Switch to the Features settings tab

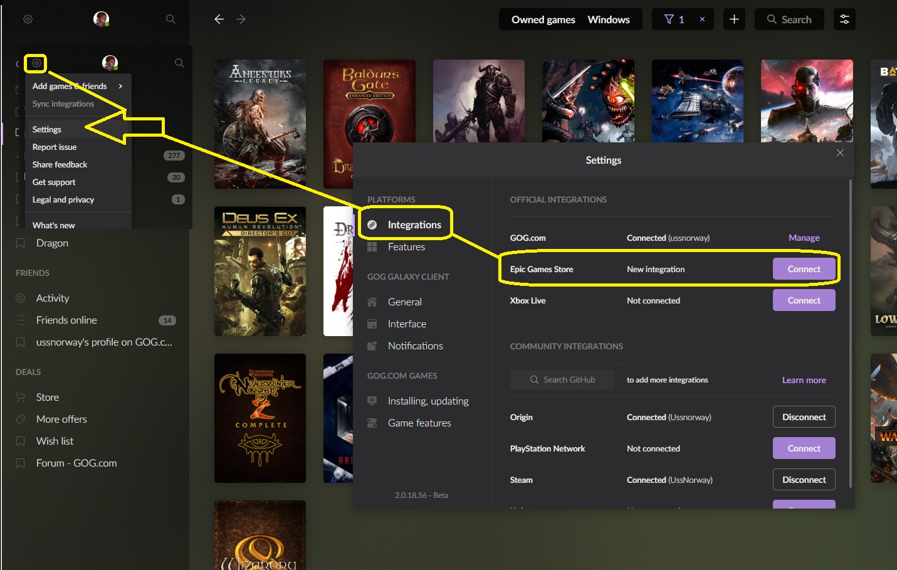[406, 247]
